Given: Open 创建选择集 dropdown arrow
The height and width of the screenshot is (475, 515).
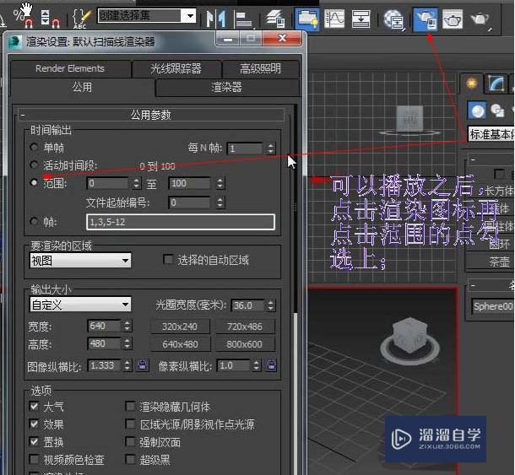Looking at the screenshot, I should tap(189, 16).
